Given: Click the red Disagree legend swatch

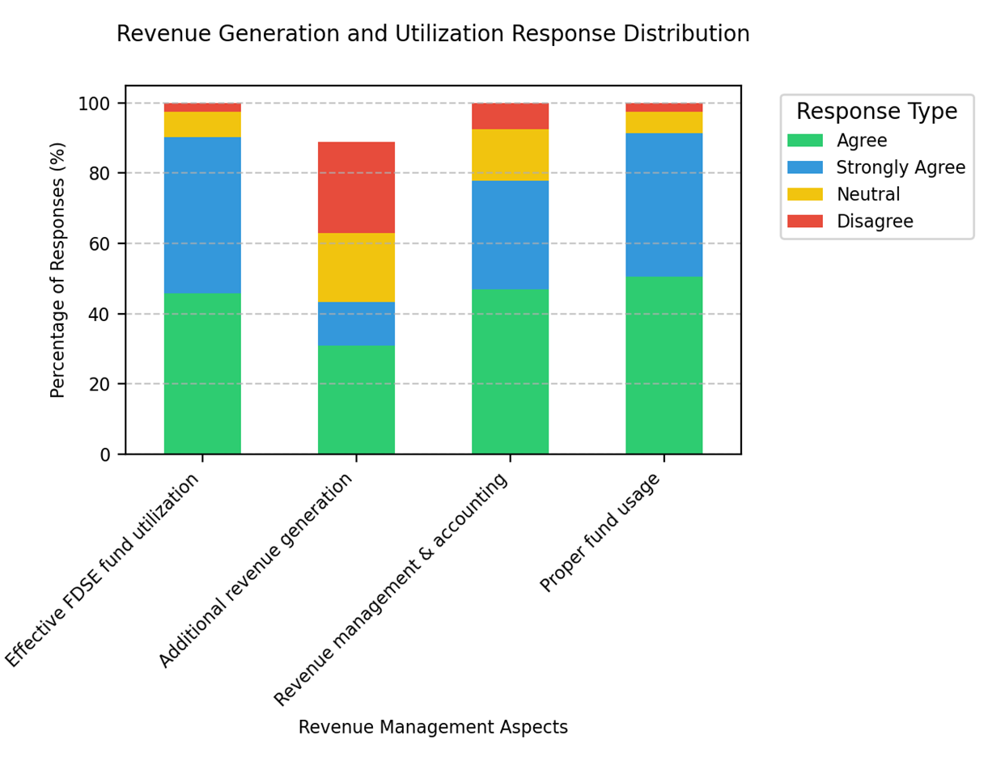Looking at the screenshot, I should pyautogui.click(x=804, y=221).
